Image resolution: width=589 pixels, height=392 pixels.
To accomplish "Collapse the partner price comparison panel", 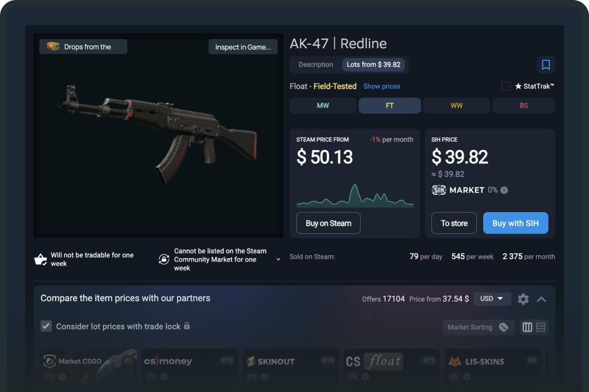I will (x=541, y=299).
